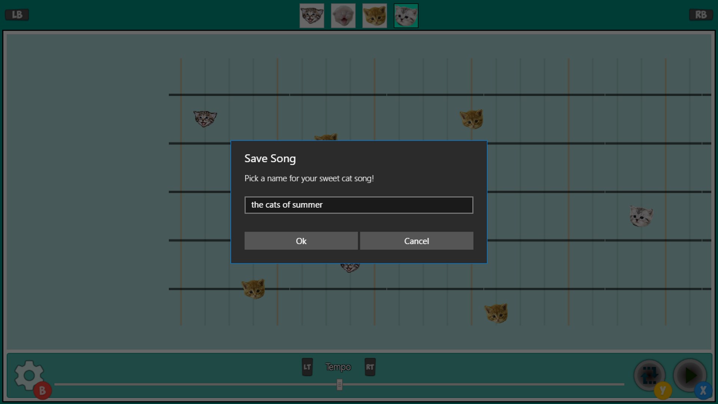Screen dimensions: 718x404
Task: Select the white kitten instrument
Action: tap(343, 16)
